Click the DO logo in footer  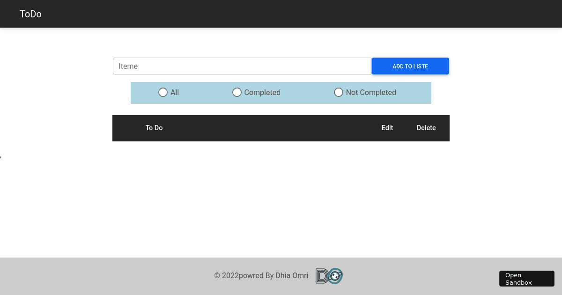[329, 276]
